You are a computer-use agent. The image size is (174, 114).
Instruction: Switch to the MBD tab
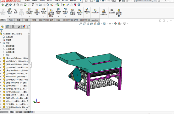click(58, 20)
